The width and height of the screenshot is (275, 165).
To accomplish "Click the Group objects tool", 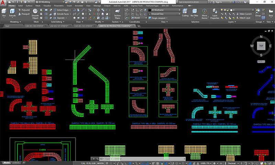I will pos(258,12).
